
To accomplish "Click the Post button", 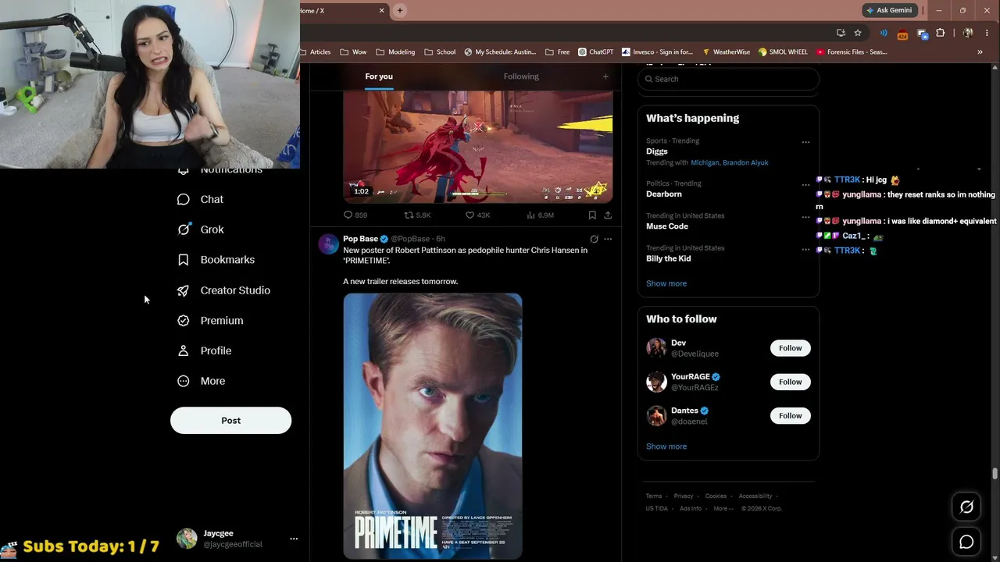I will (230, 421).
